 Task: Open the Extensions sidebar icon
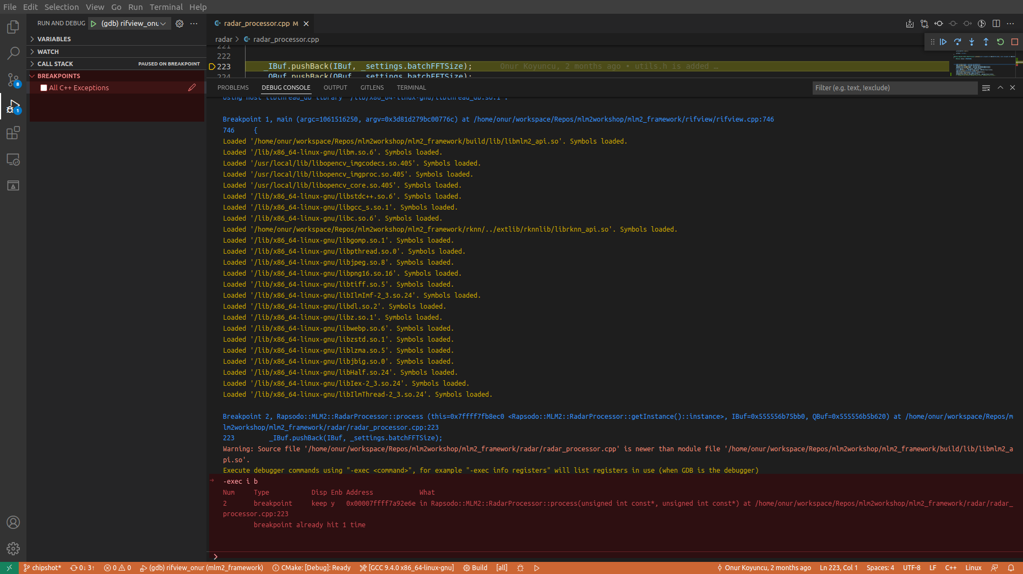click(x=13, y=133)
